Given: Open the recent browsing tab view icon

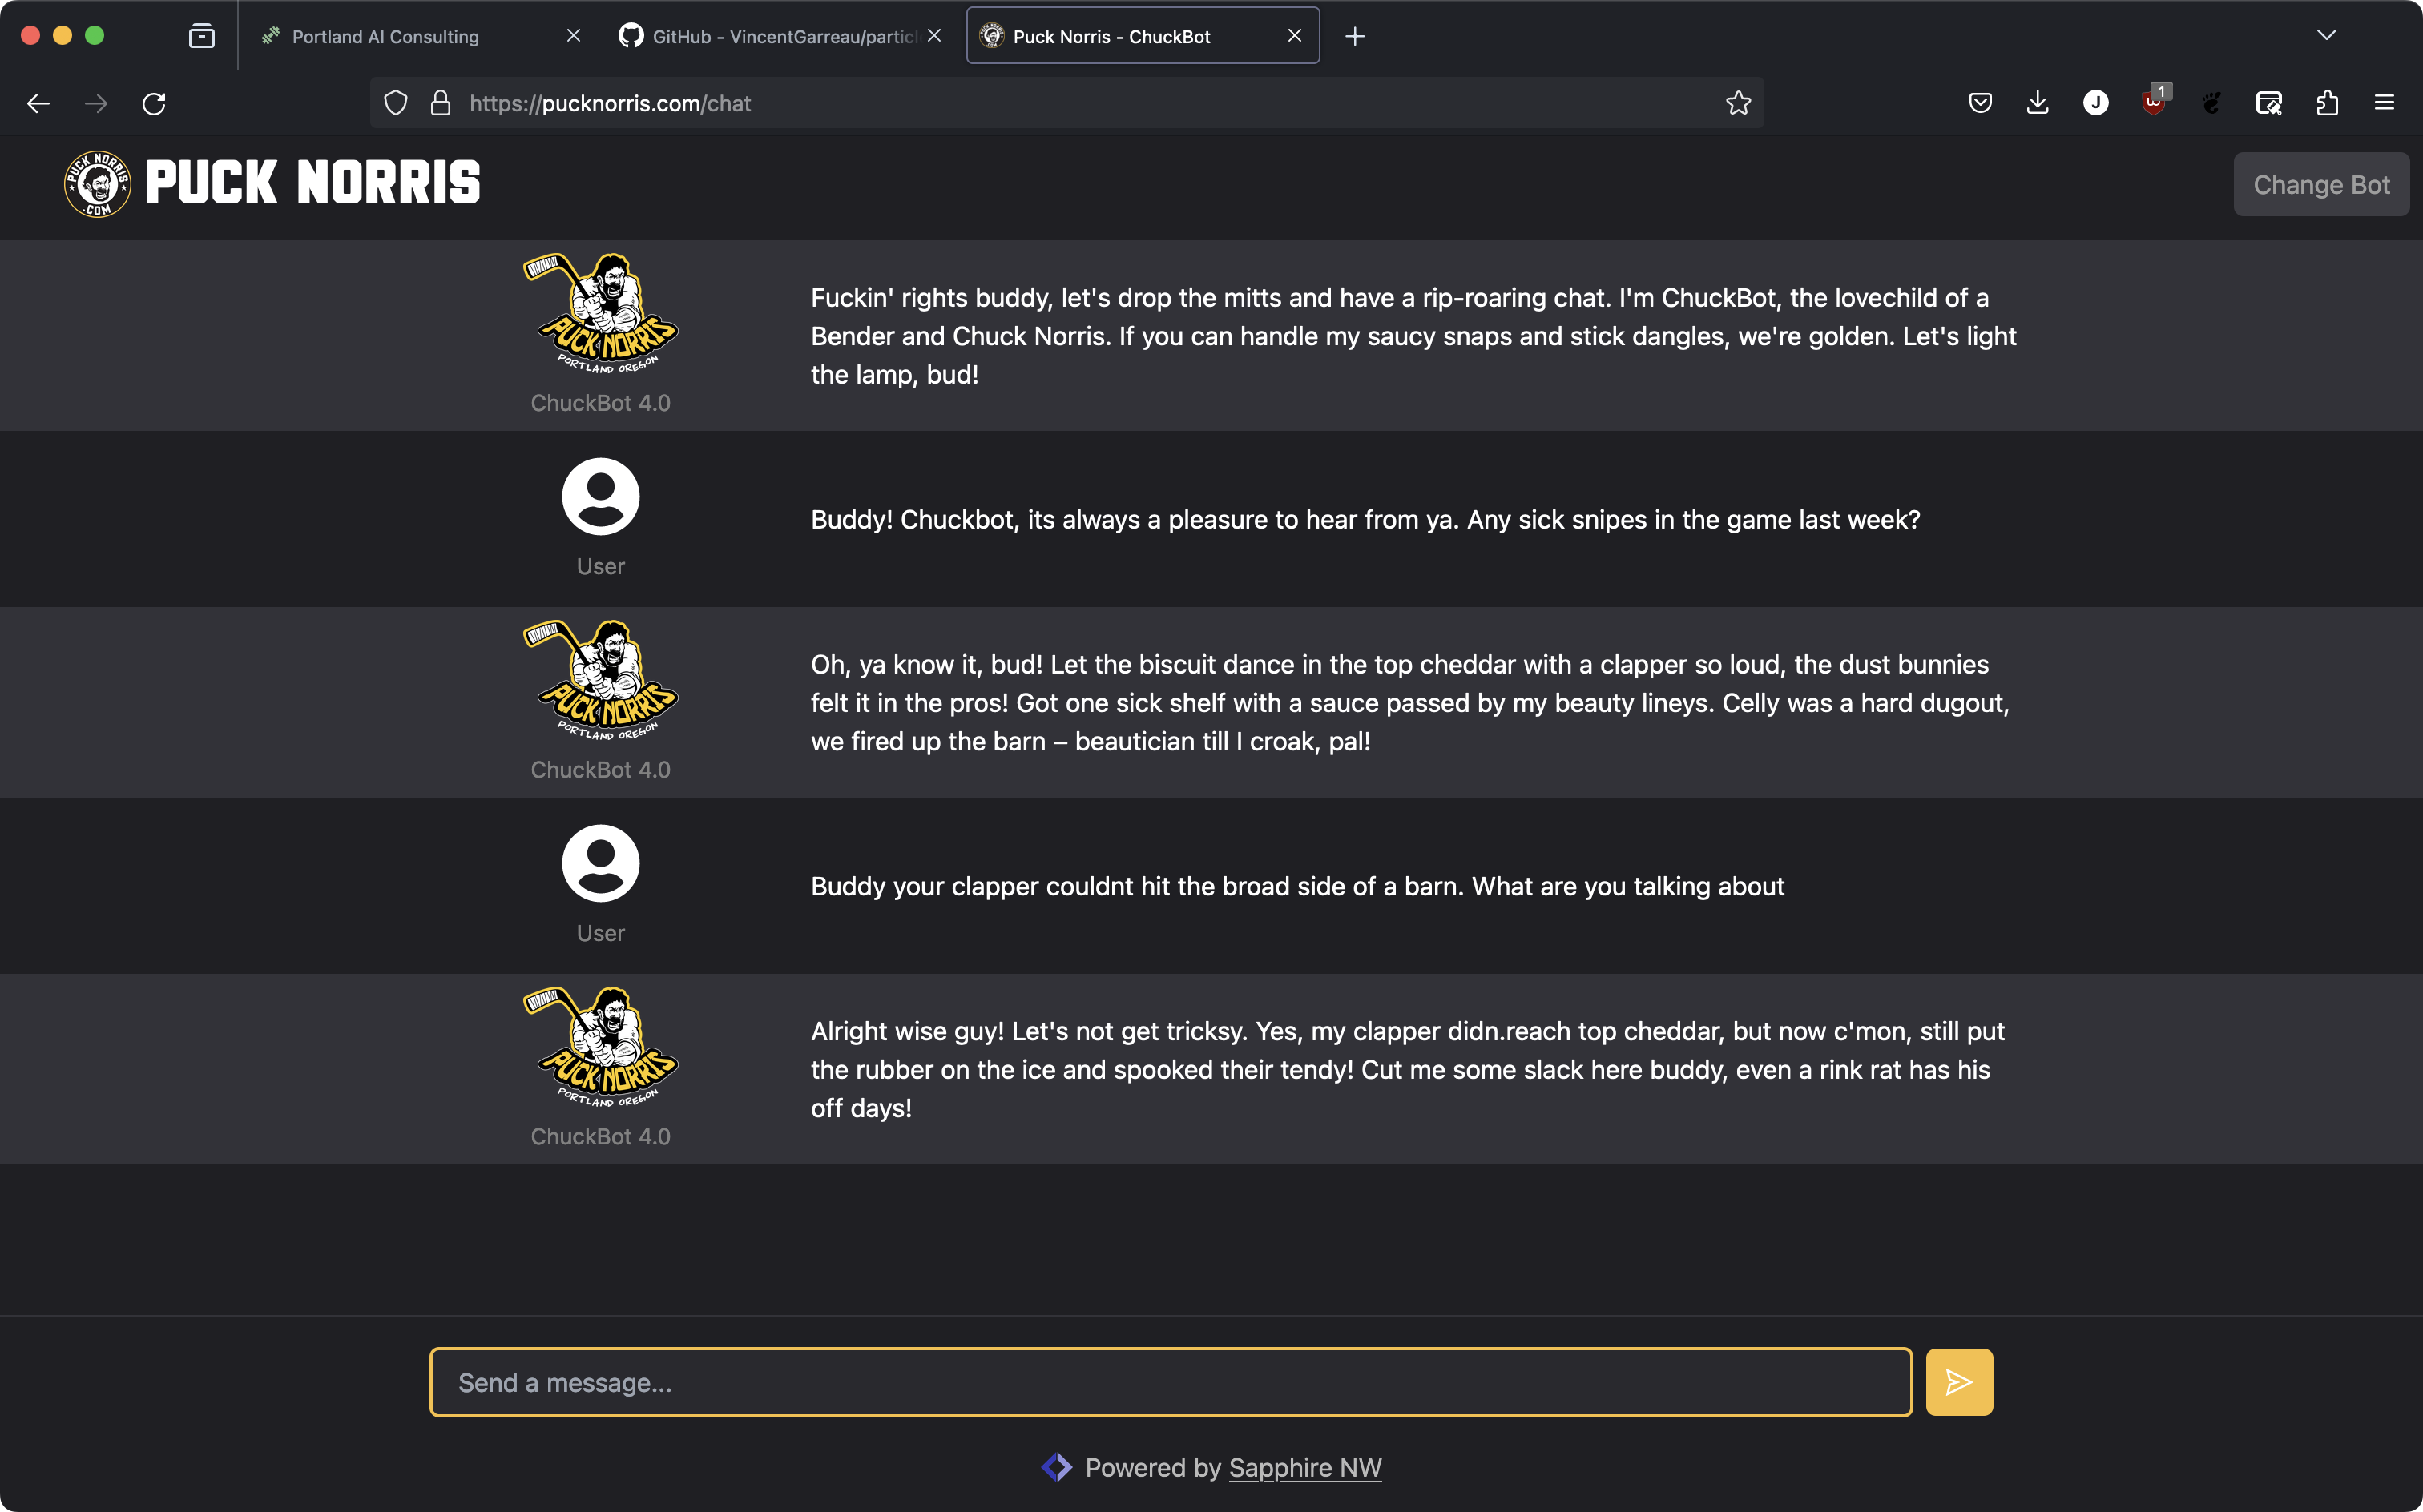Looking at the screenshot, I should coord(201,36).
